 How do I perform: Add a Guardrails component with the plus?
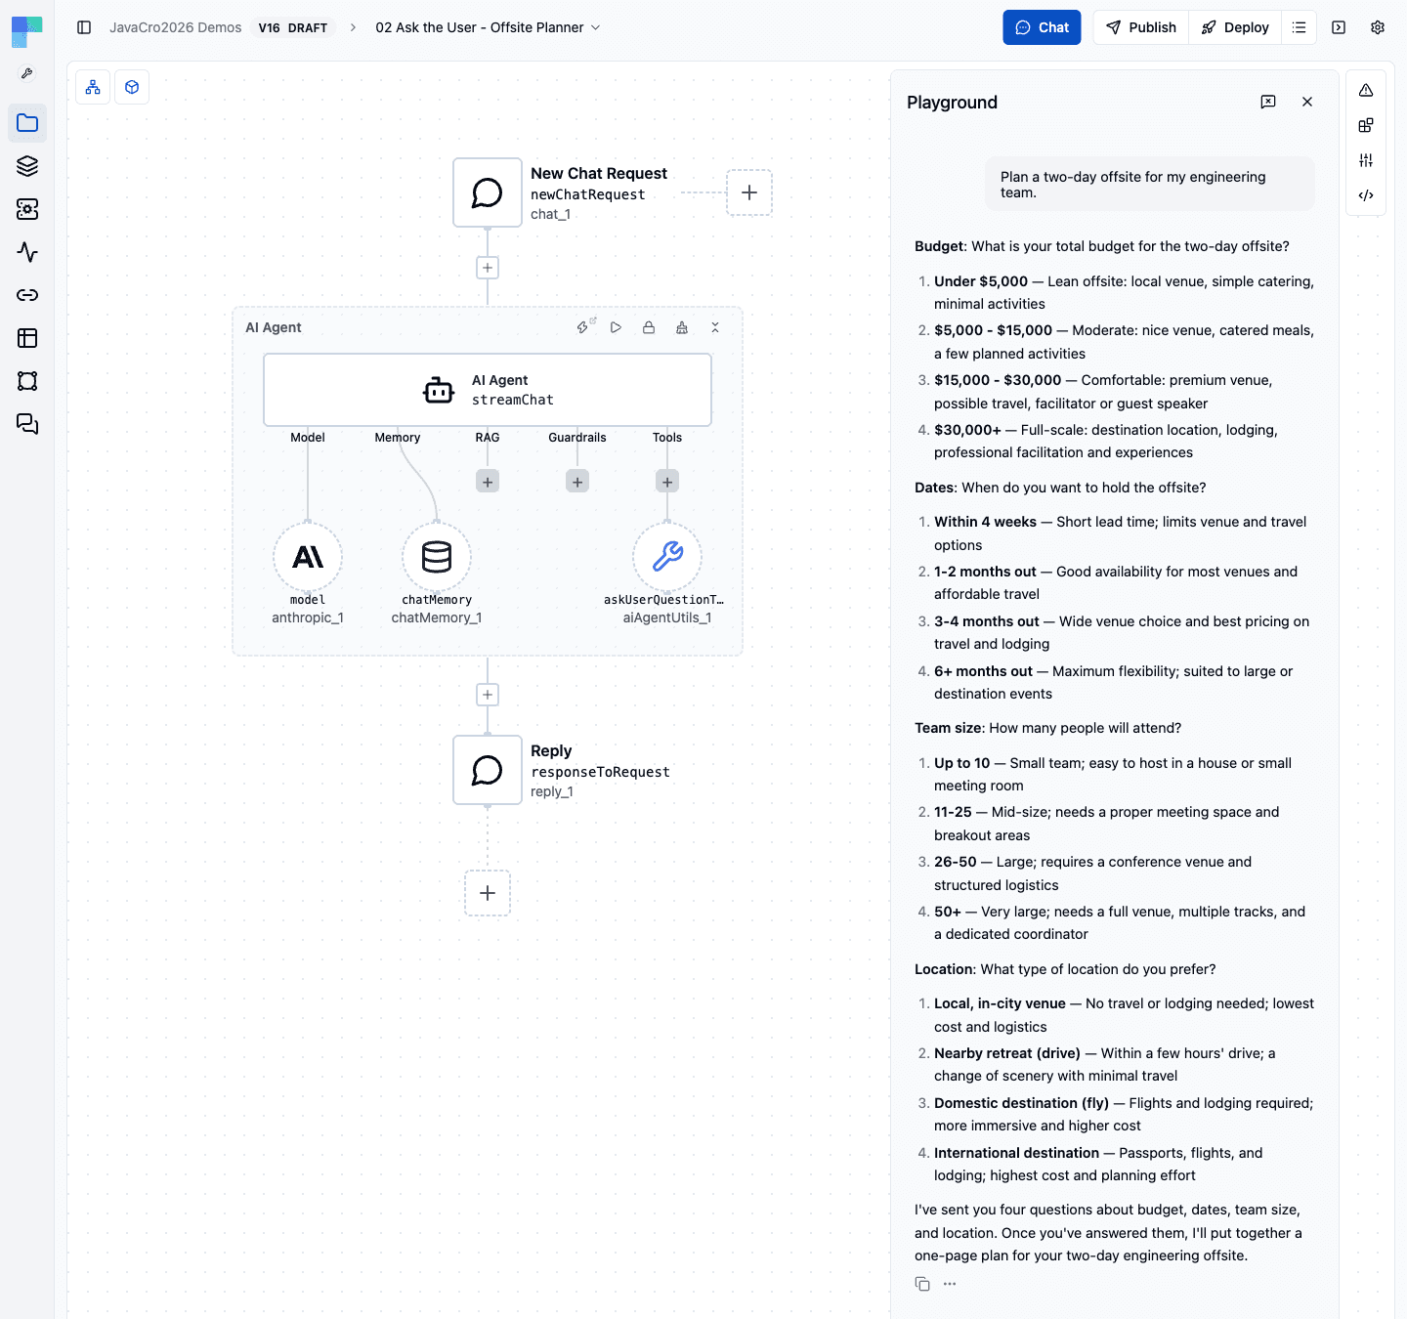coord(577,482)
